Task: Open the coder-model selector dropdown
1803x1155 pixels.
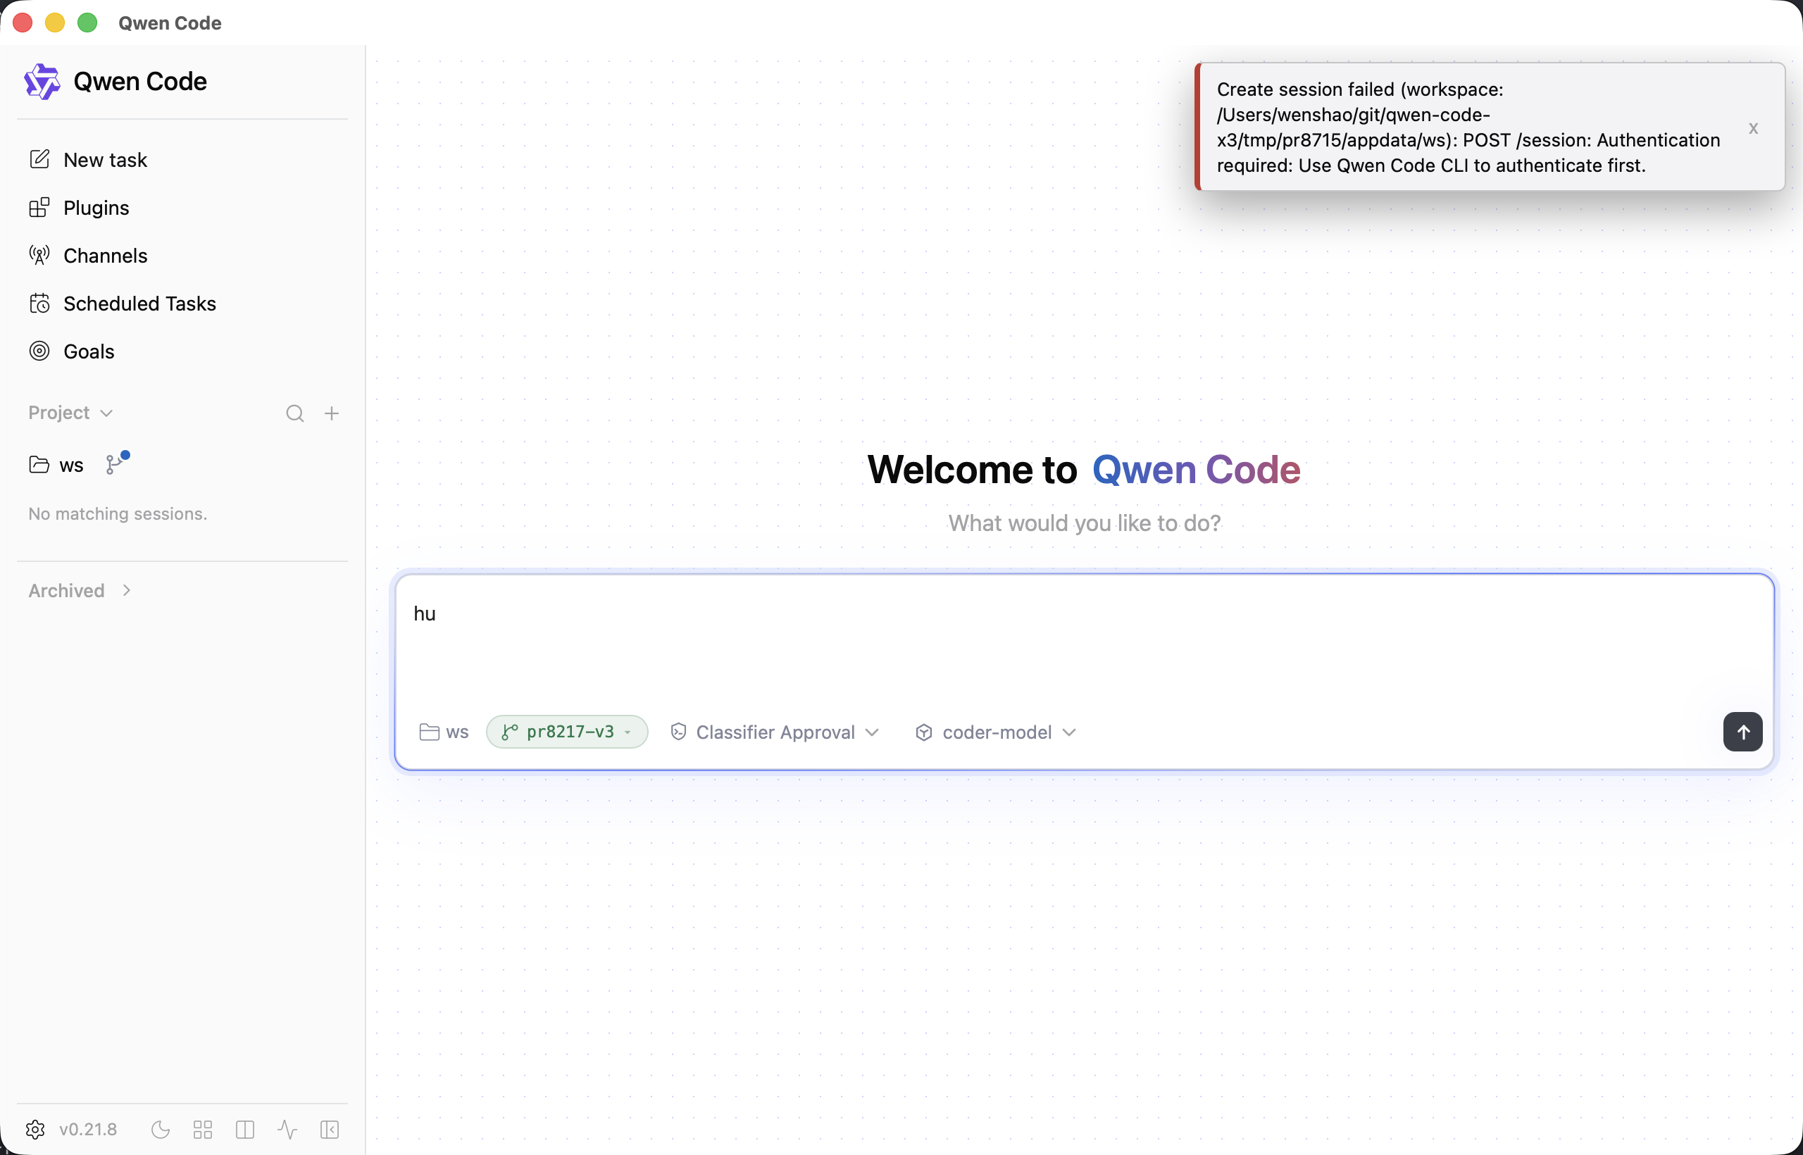Action: point(996,732)
